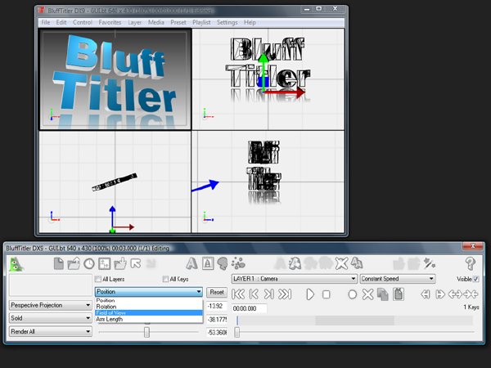Add a particle layer with the dots icon
Image resolution: width=491 pixels, height=368 pixels.
coord(238,263)
